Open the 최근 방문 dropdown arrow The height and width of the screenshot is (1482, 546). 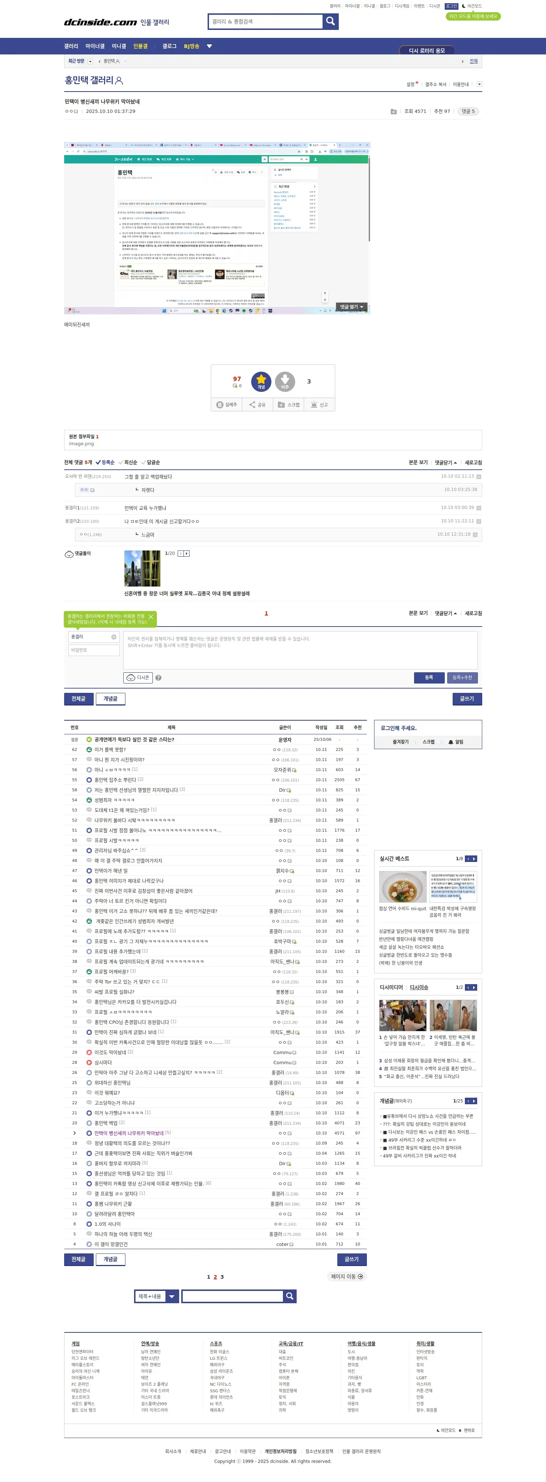[x=90, y=61]
